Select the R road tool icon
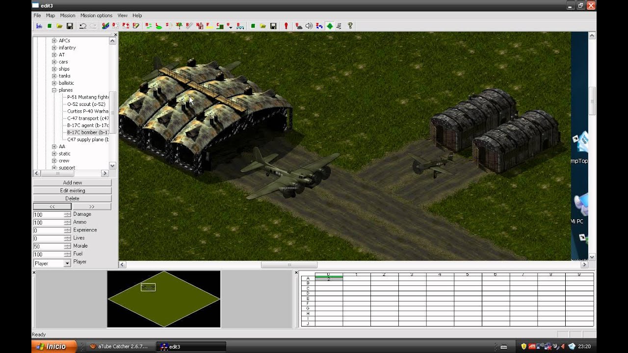 (x=189, y=25)
